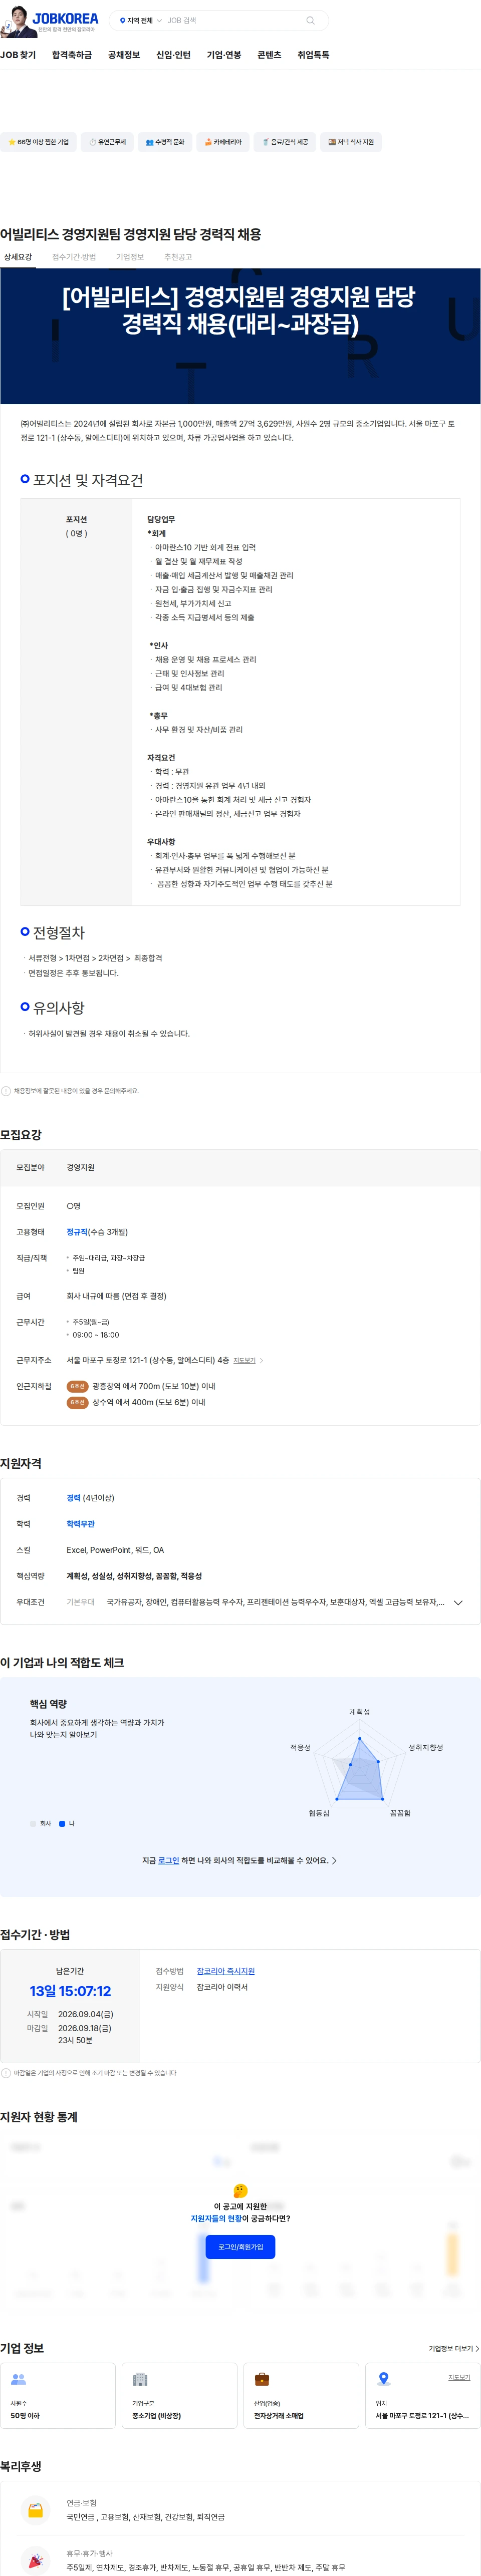Click the 수평적 문화 benefit tag

coord(165,142)
